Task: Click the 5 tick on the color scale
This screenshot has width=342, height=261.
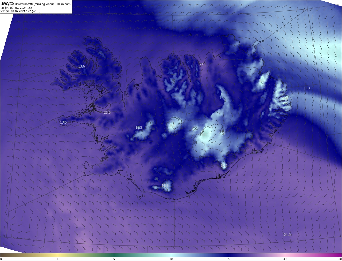Action: (x=114, y=259)
